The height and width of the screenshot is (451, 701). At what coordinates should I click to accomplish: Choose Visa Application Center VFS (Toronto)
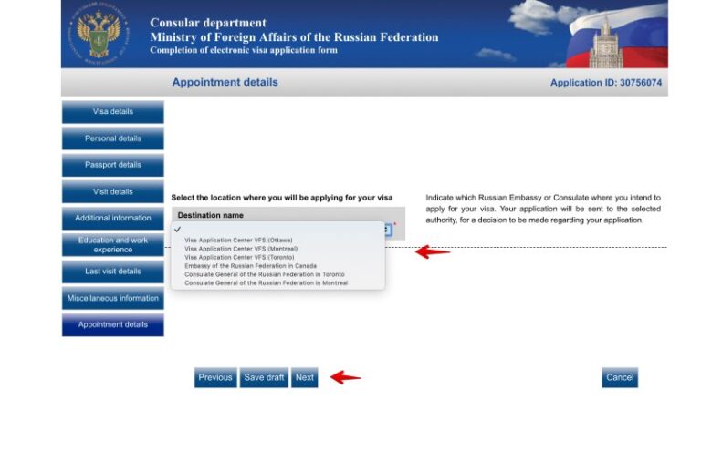tap(239, 258)
